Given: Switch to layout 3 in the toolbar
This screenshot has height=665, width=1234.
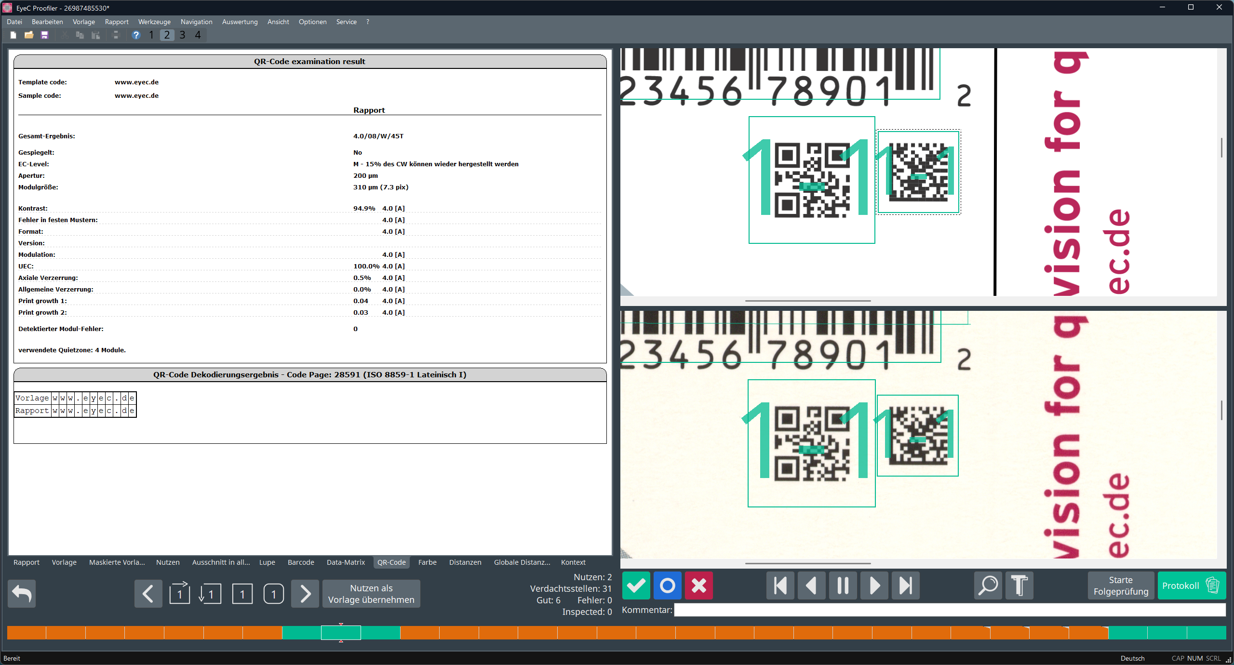Looking at the screenshot, I should tap(182, 35).
